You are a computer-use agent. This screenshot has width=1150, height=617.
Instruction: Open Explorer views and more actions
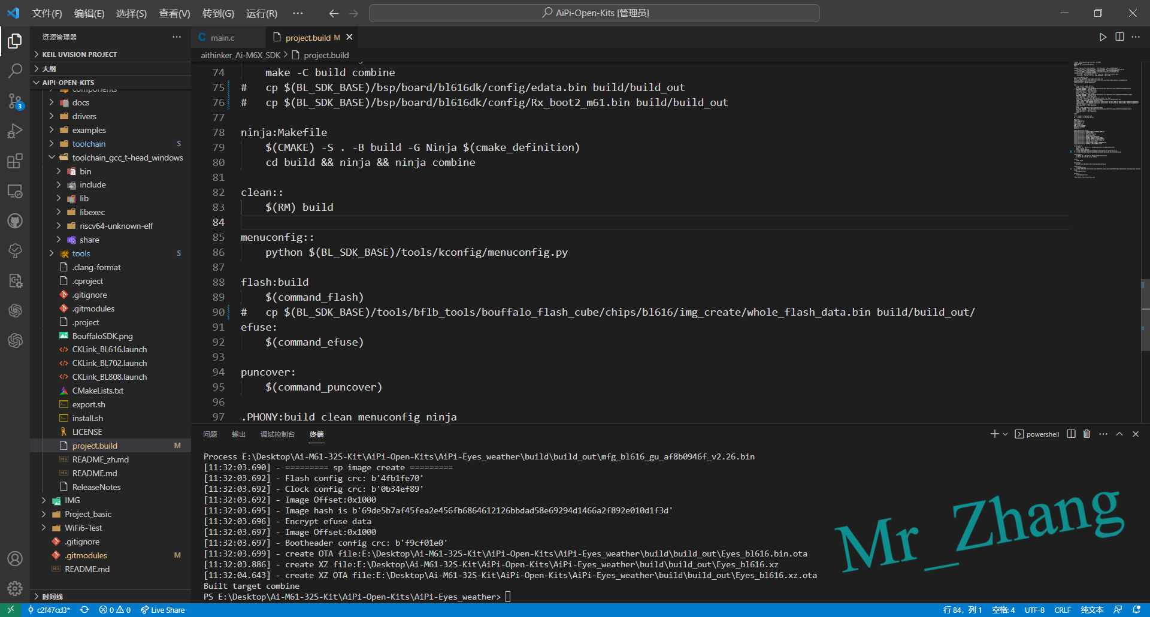coord(177,37)
